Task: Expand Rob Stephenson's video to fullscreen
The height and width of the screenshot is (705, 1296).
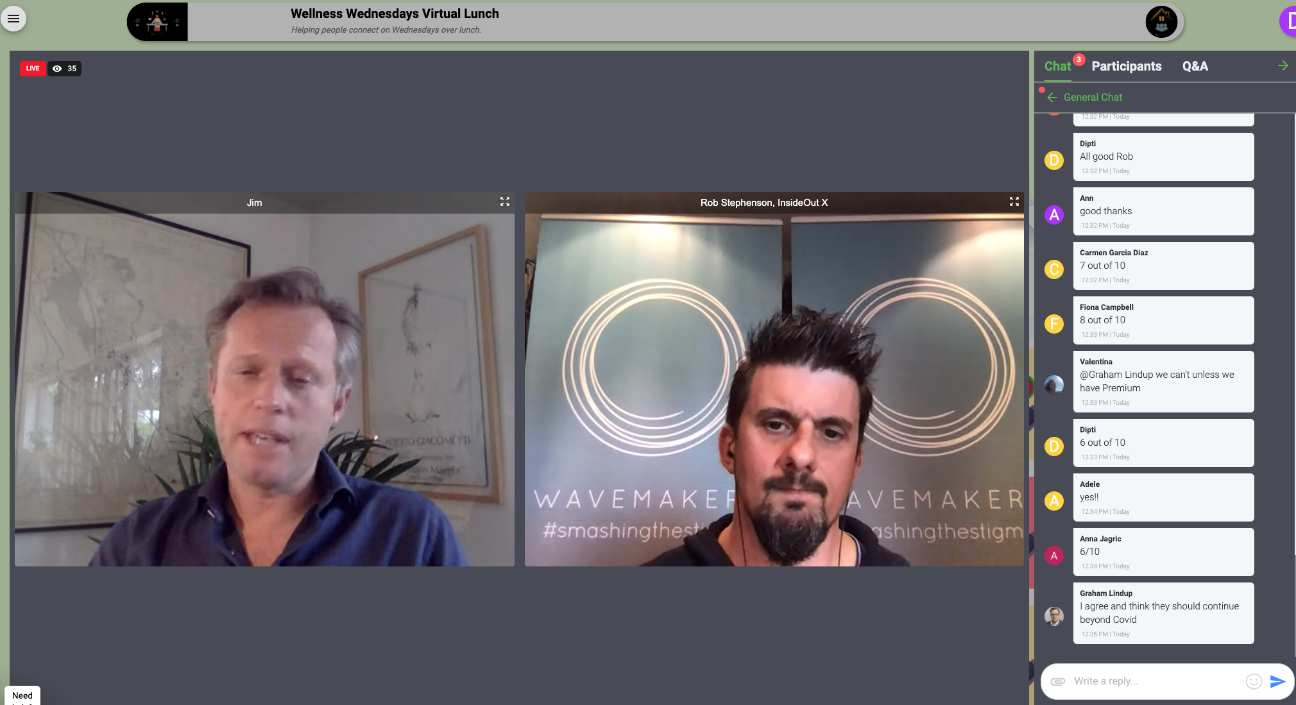Action: [1014, 201]
